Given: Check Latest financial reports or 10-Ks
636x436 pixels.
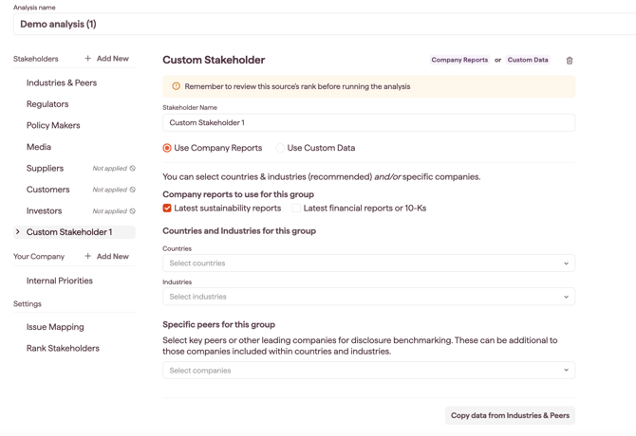Looking at the screenshot, I should [296, 209].
